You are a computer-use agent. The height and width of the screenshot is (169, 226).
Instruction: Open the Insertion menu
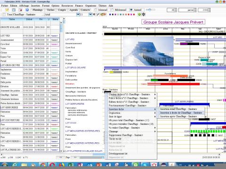point(35,6)
